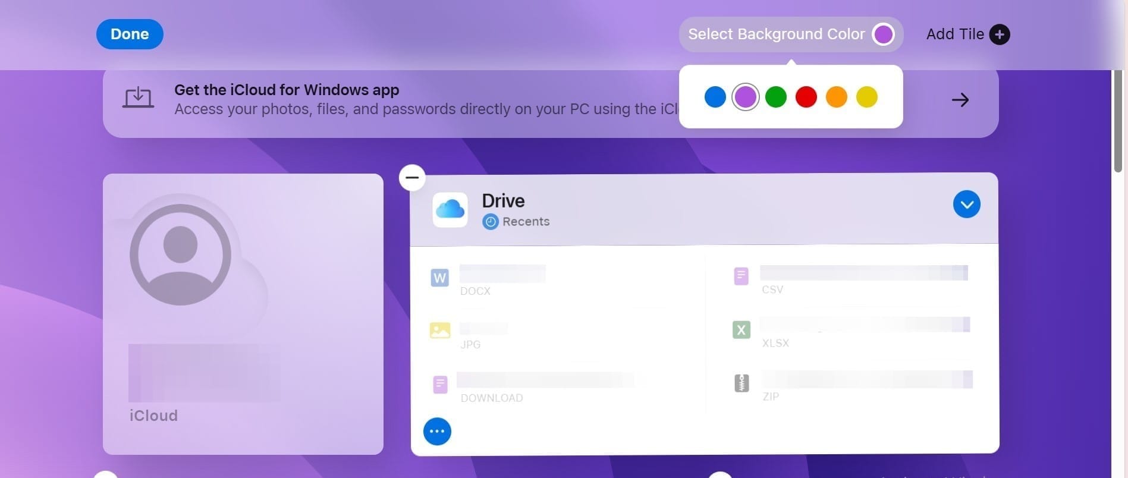Open the JPG image file icon

[x=439, y=330]
